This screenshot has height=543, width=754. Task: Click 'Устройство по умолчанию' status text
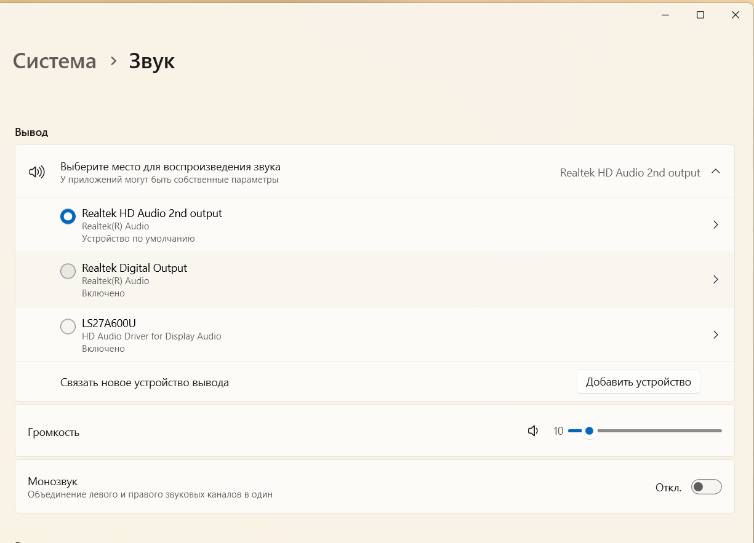(138, 239)
